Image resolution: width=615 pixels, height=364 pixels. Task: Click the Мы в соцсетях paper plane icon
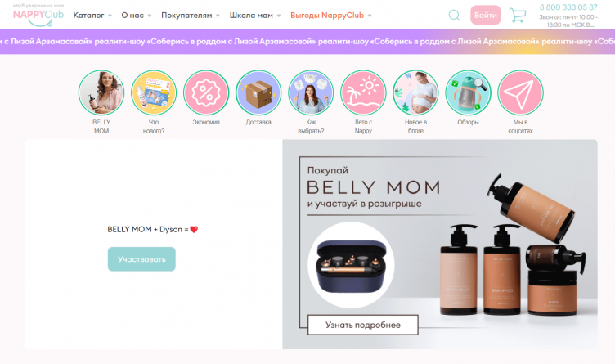520,92
